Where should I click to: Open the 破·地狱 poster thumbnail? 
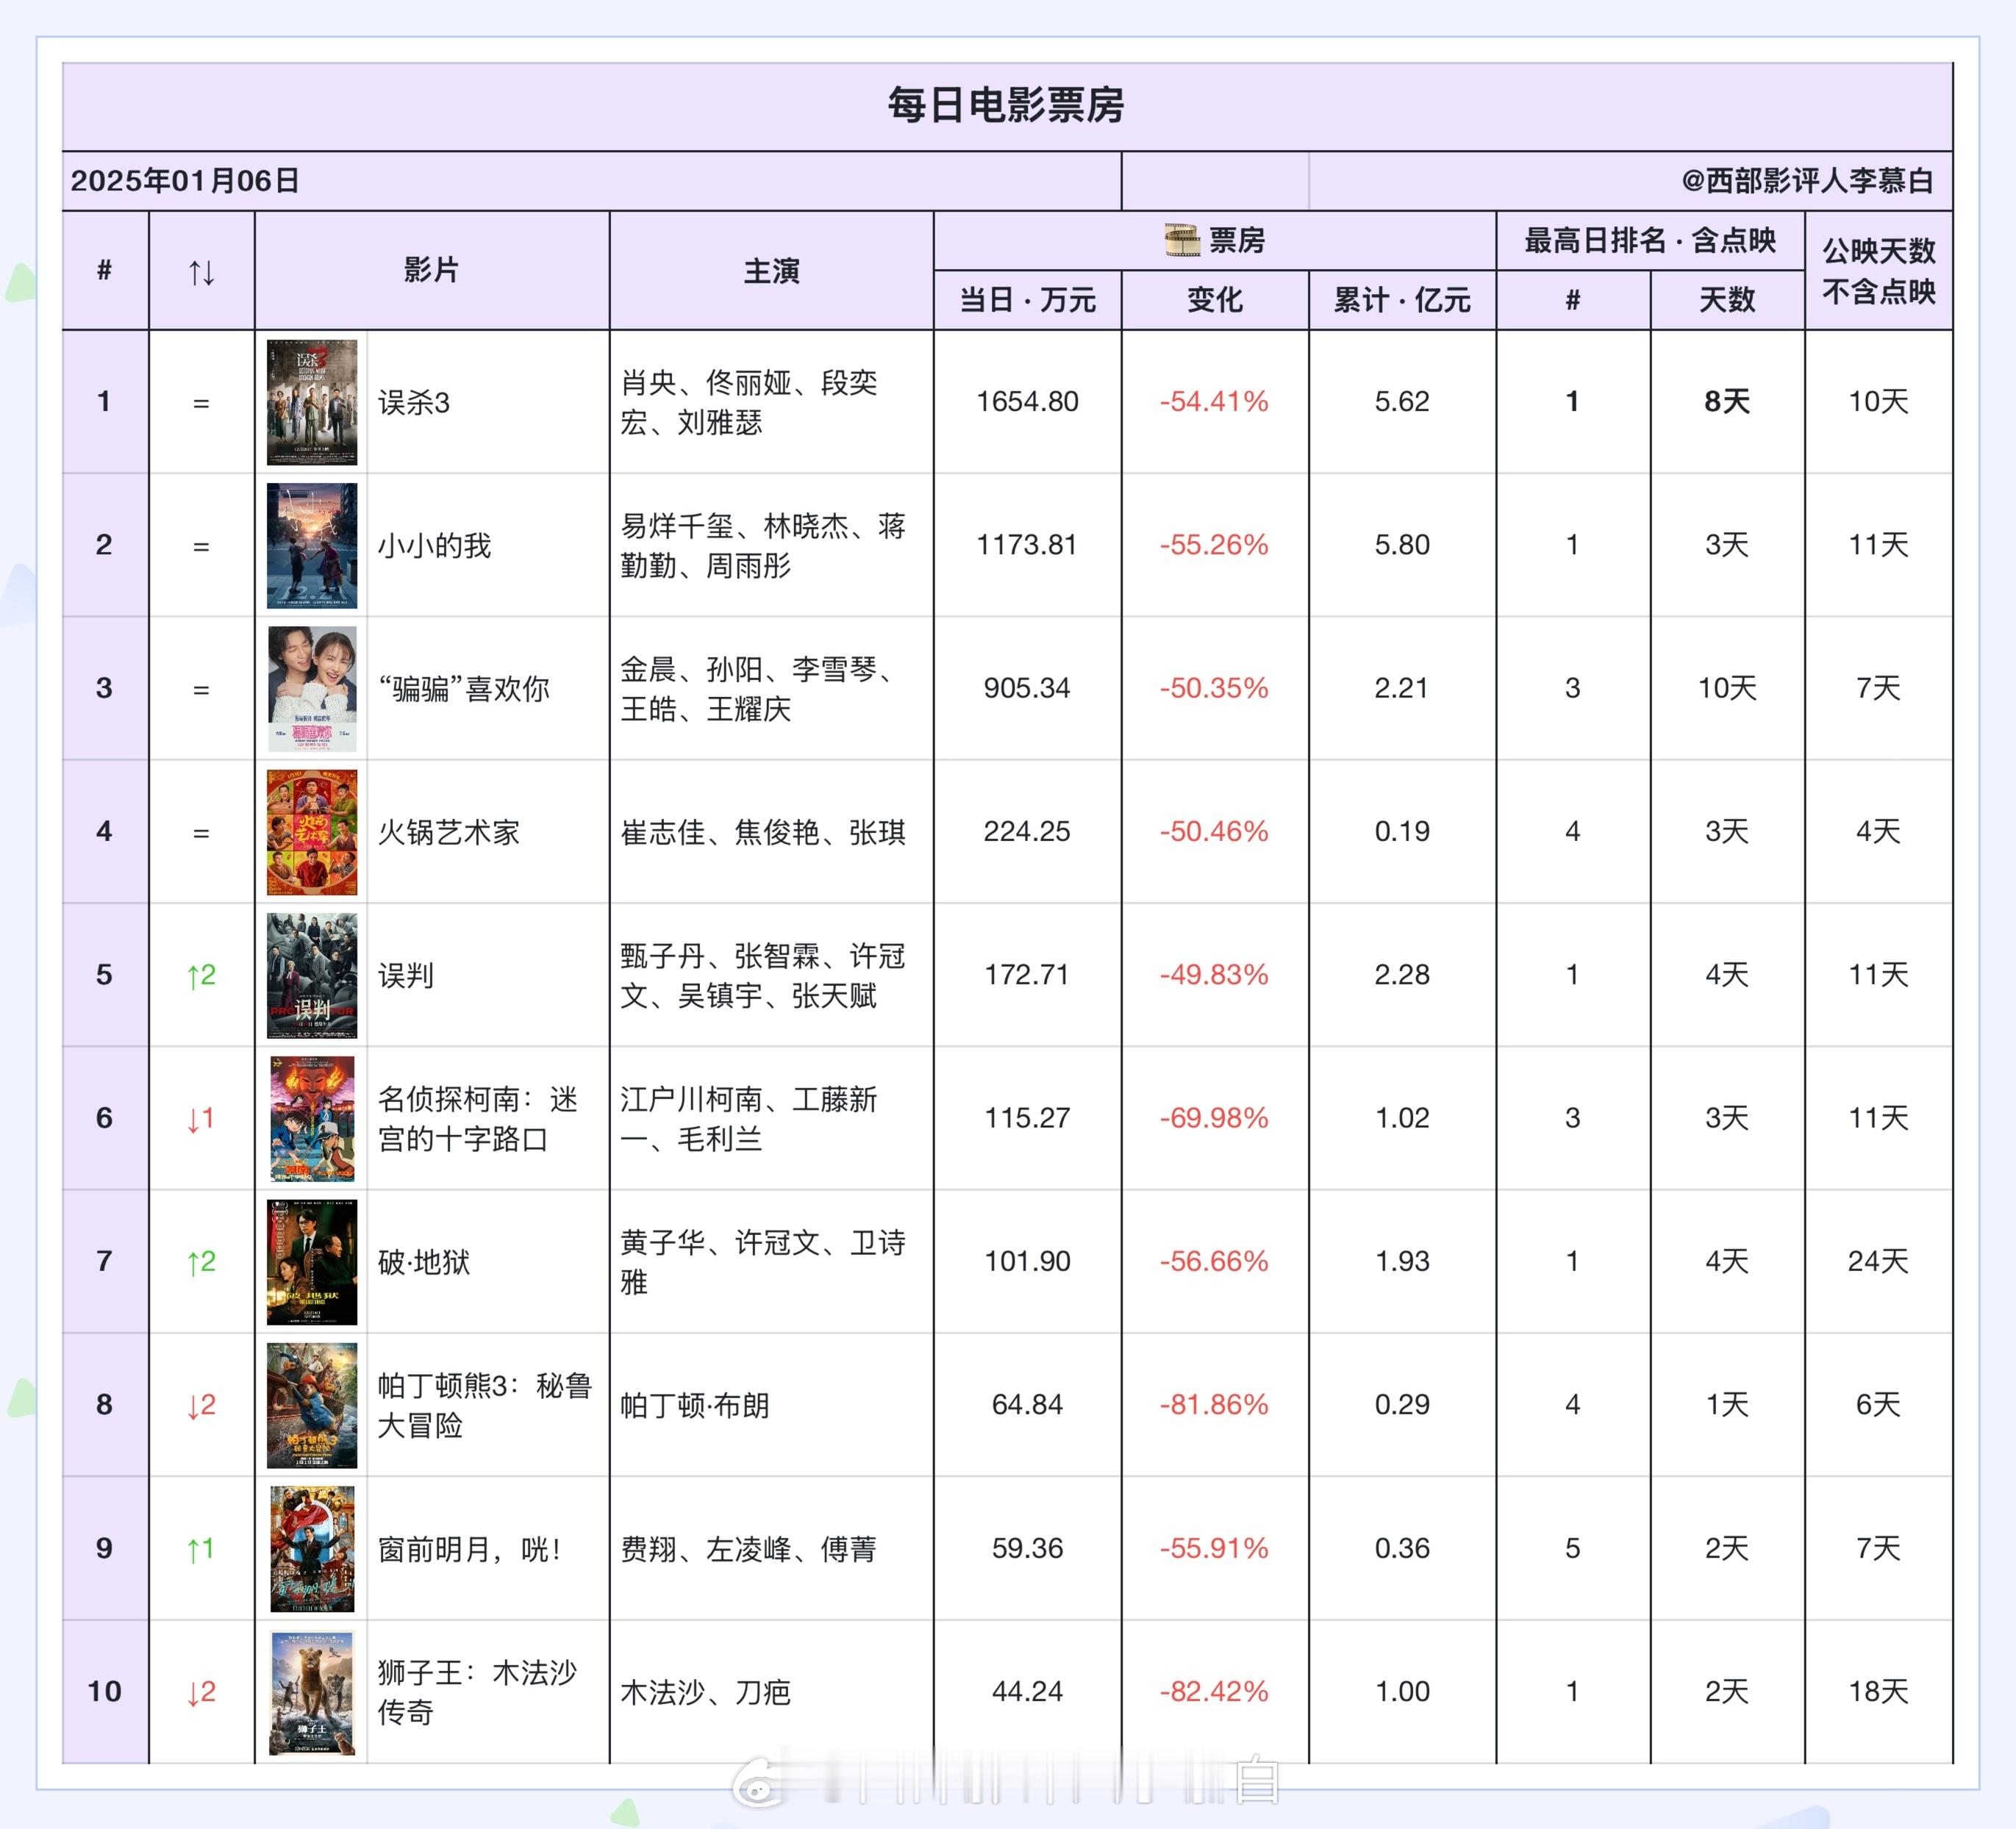pos(312,1262)
